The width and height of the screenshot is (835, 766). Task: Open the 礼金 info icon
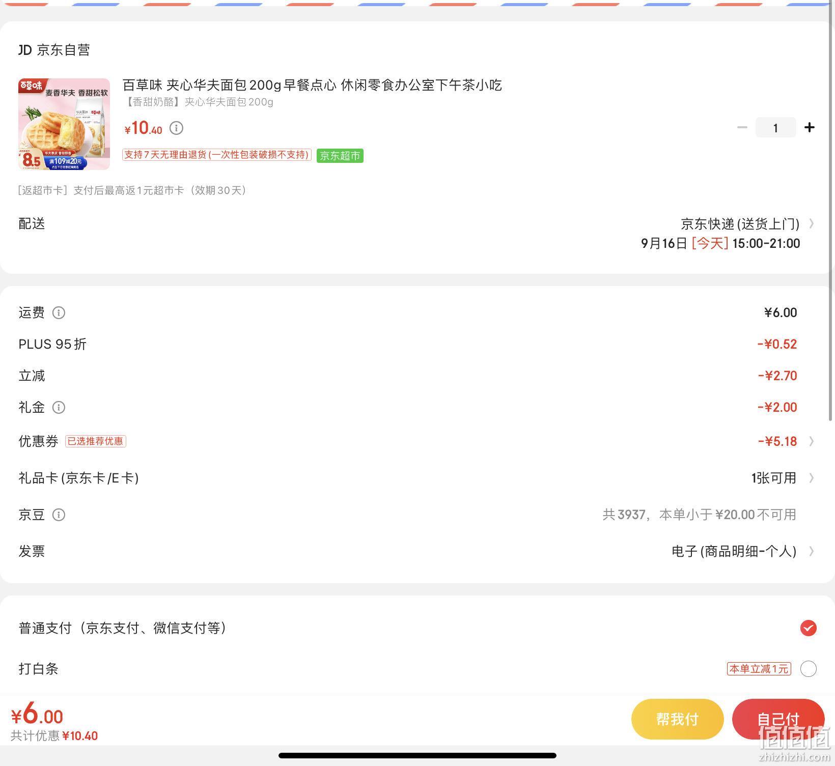click(59, 407)
